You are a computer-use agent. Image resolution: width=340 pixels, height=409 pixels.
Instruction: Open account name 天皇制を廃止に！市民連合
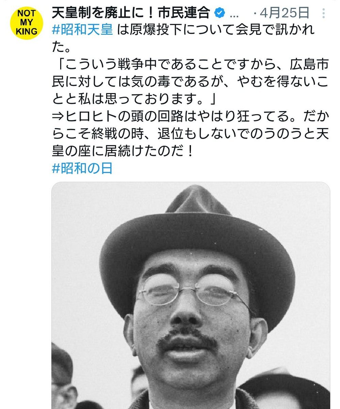click(x=131, y=14)
